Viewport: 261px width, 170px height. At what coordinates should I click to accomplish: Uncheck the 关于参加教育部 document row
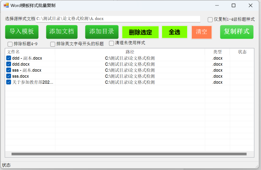pos(8,82)
